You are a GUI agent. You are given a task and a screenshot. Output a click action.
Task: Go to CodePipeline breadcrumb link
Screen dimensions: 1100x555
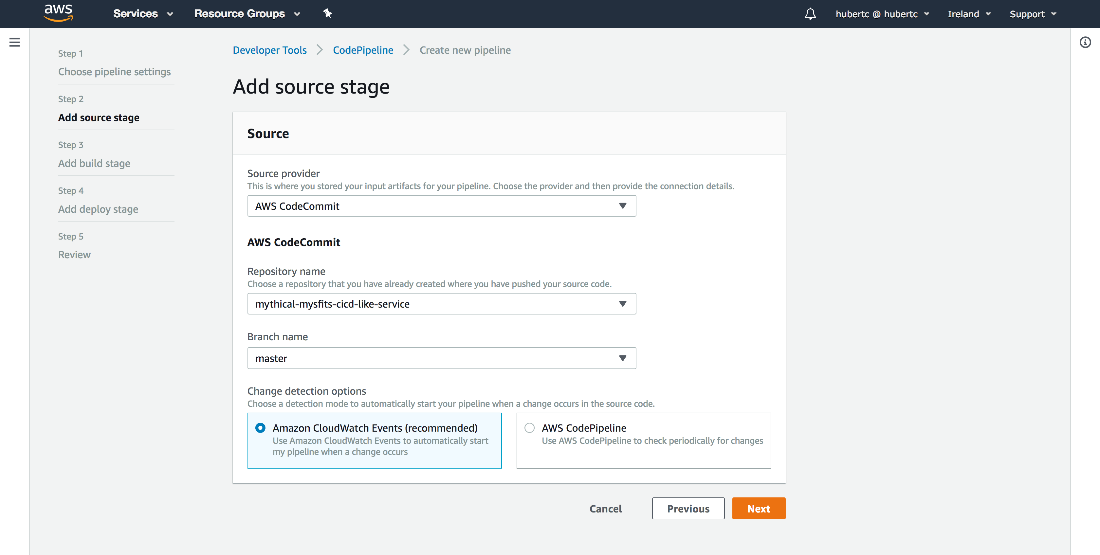pos(363,50)
